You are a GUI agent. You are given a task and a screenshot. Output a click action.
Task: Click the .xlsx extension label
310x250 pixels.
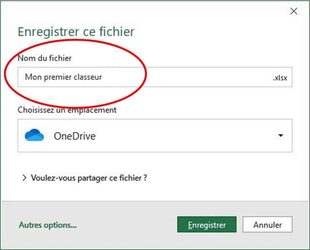(280, 78)
